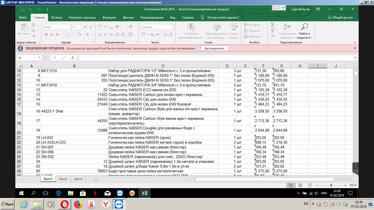374x210 pixels.
Task: Open Сортировка и фильтр dropdown
Action: coord(287,32)
